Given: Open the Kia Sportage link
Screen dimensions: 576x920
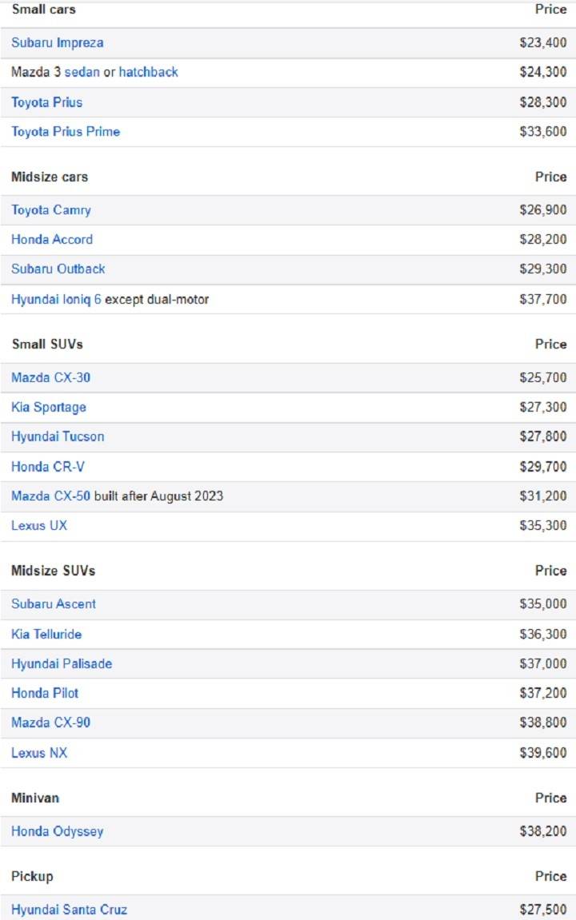Looking at the screenshot, I should click(x=49, y=408).
